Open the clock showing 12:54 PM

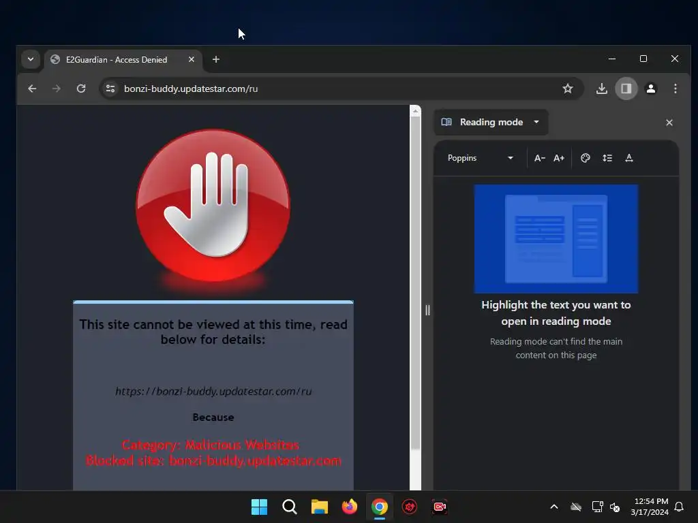650,507
